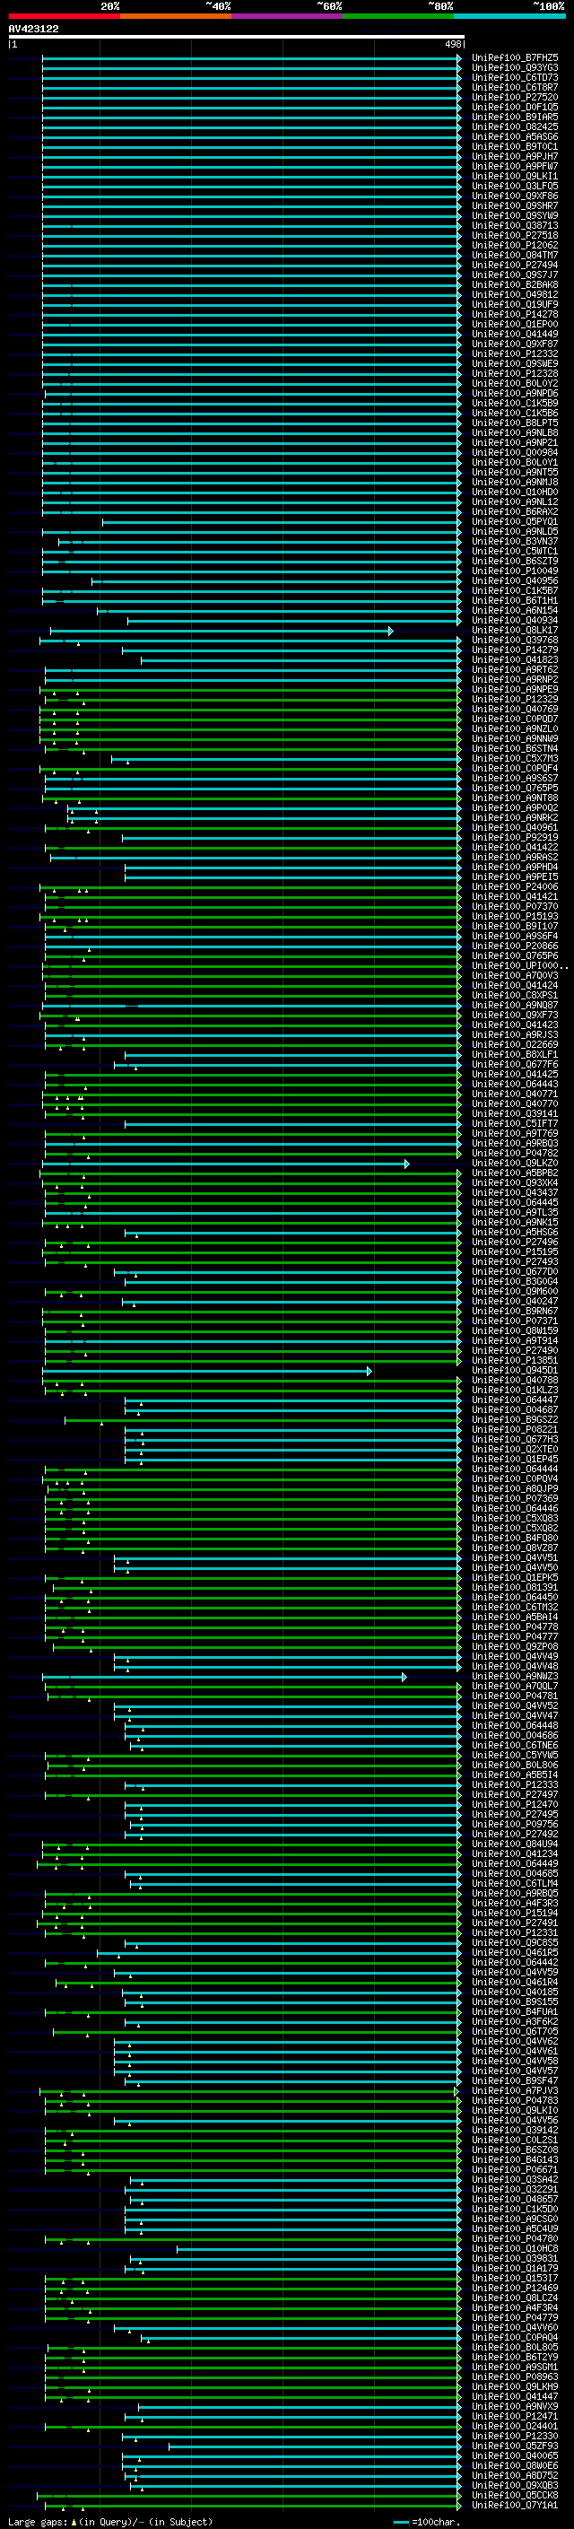Screen dimensions: 574x2529
Task: Select the label UniRef100_Q84TM7
Action: tap(515, 256)
